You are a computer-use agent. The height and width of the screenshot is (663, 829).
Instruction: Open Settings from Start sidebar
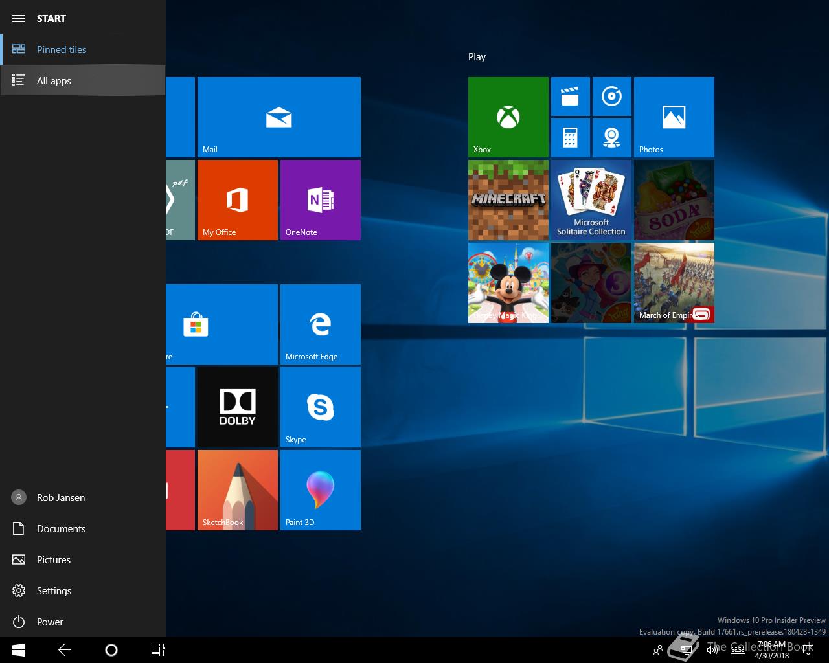click(x=83, y=590)
